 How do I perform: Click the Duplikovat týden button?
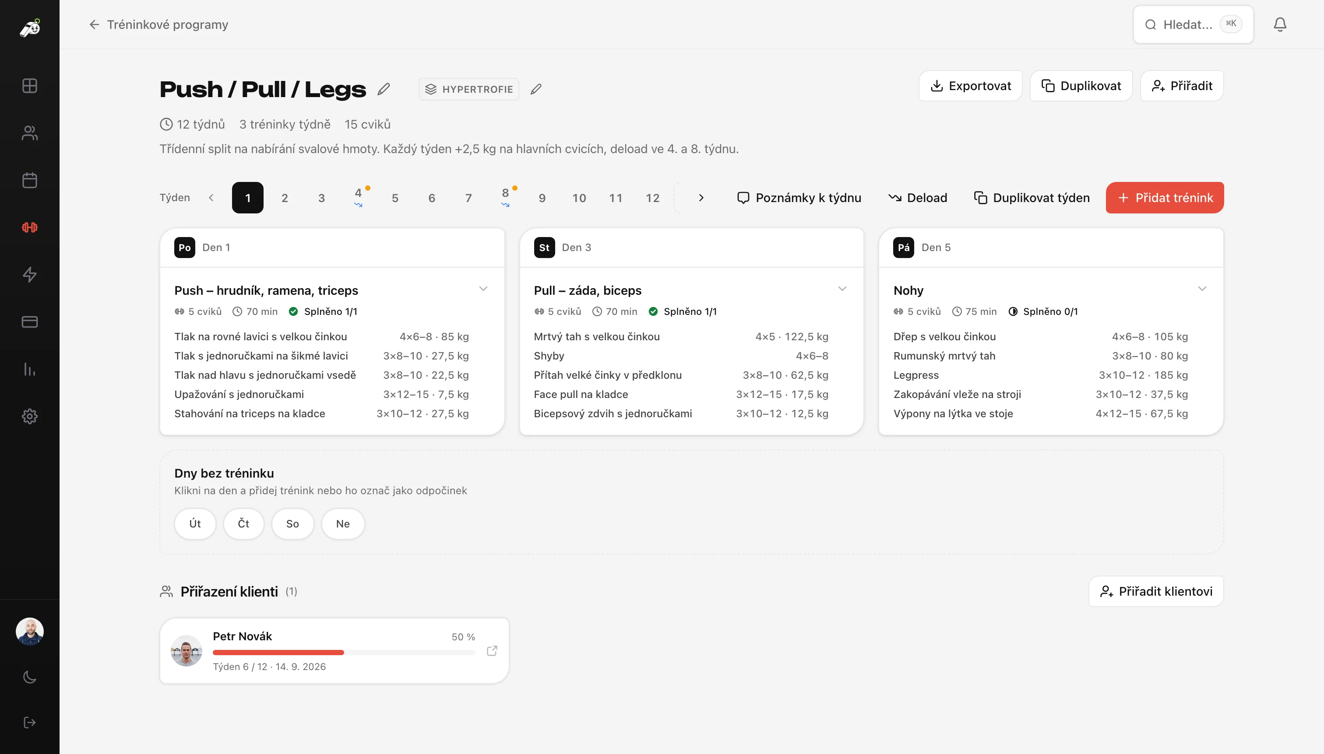[x=1032, y=197]
